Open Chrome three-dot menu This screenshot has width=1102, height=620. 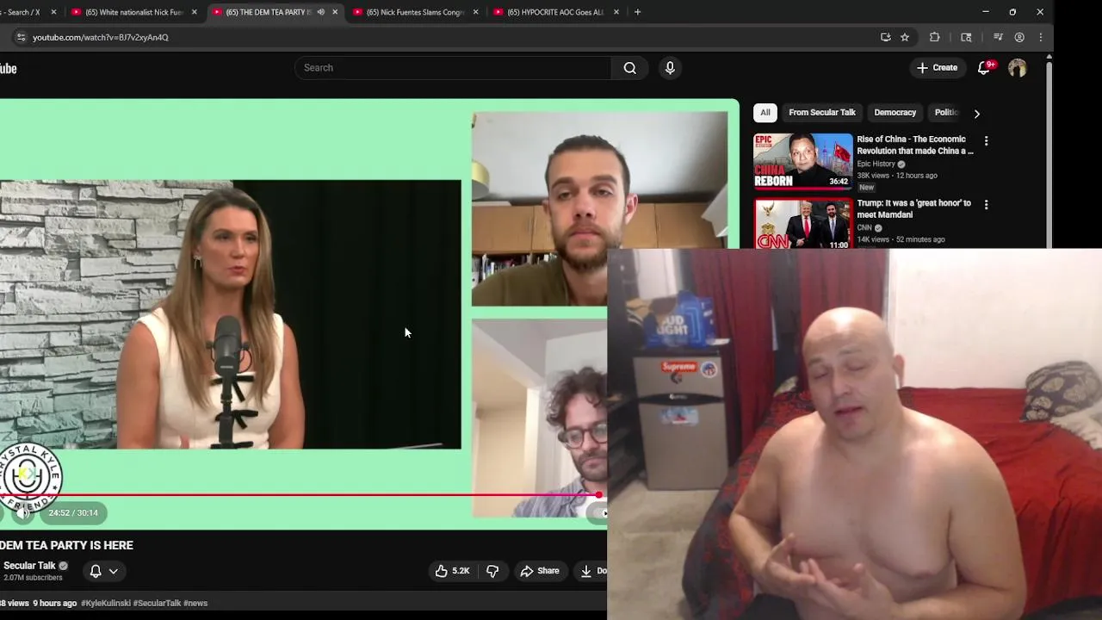(x=1041, y=37)
